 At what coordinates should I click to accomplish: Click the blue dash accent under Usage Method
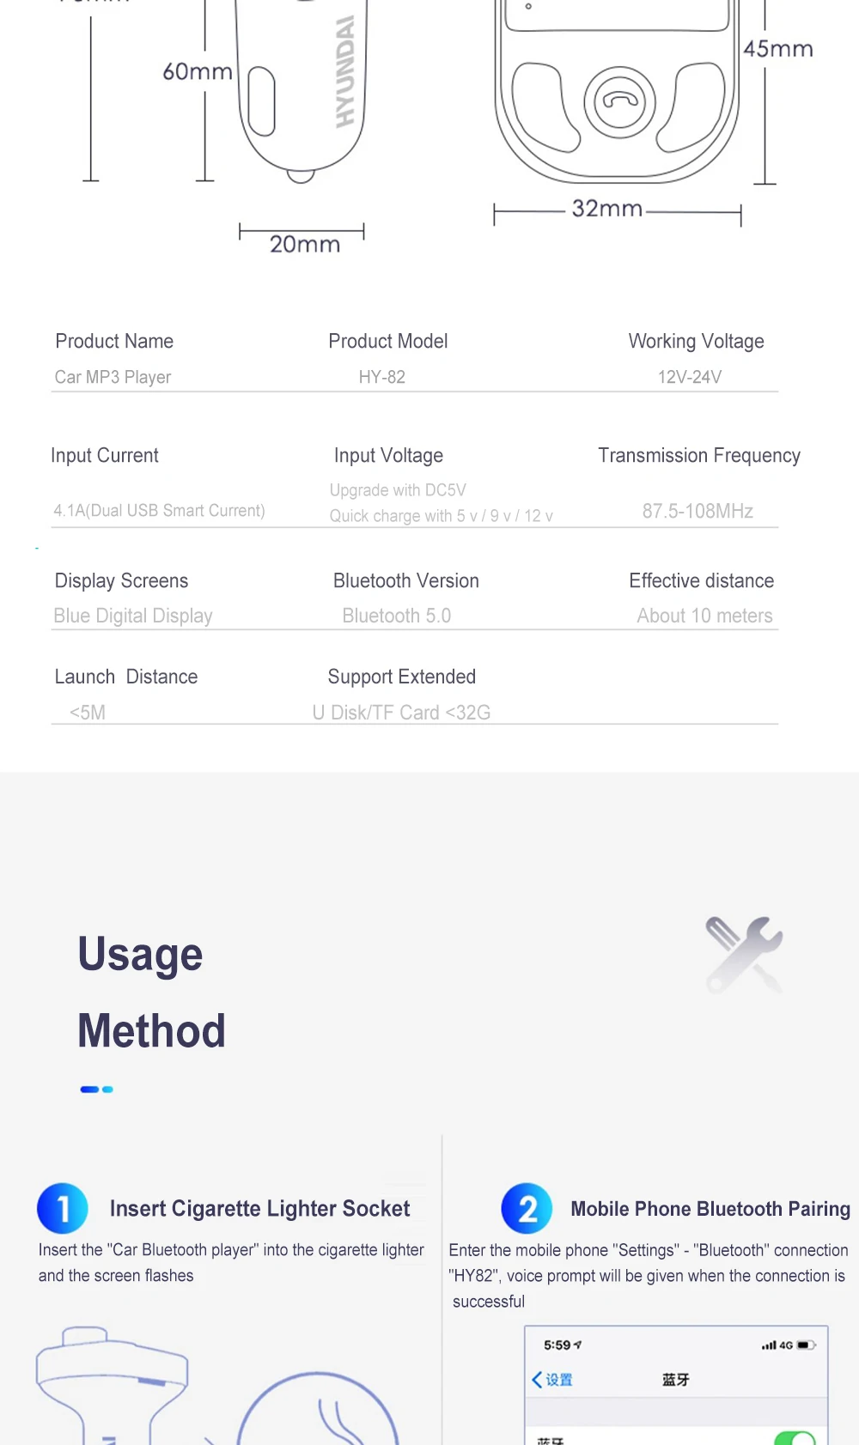pyautogui.click(x=96, y=1090)
